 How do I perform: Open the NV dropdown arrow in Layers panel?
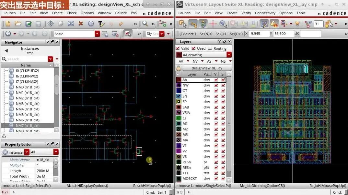202,61
